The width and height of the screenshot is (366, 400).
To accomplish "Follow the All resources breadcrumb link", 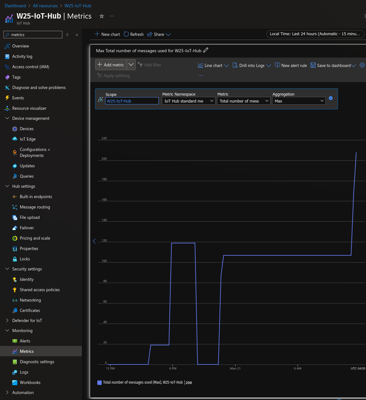I will [45, 6].
